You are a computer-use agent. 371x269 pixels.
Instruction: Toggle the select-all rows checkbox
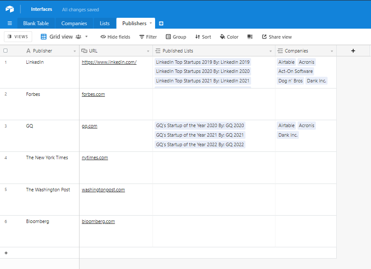tap(6, 51)
